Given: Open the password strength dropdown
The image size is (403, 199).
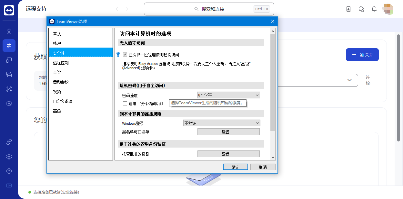Looking at the screenshot, I should coord(228,95).
